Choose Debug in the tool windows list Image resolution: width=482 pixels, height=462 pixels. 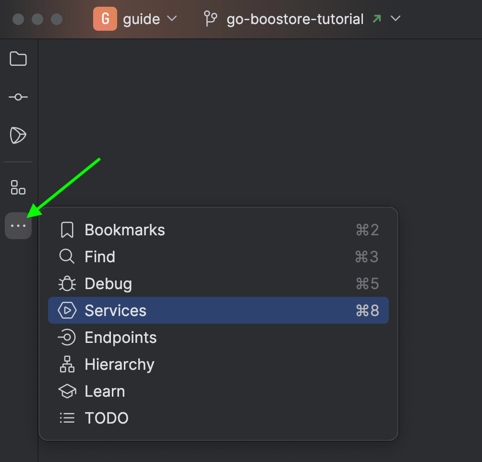click(x=108, y=284)
